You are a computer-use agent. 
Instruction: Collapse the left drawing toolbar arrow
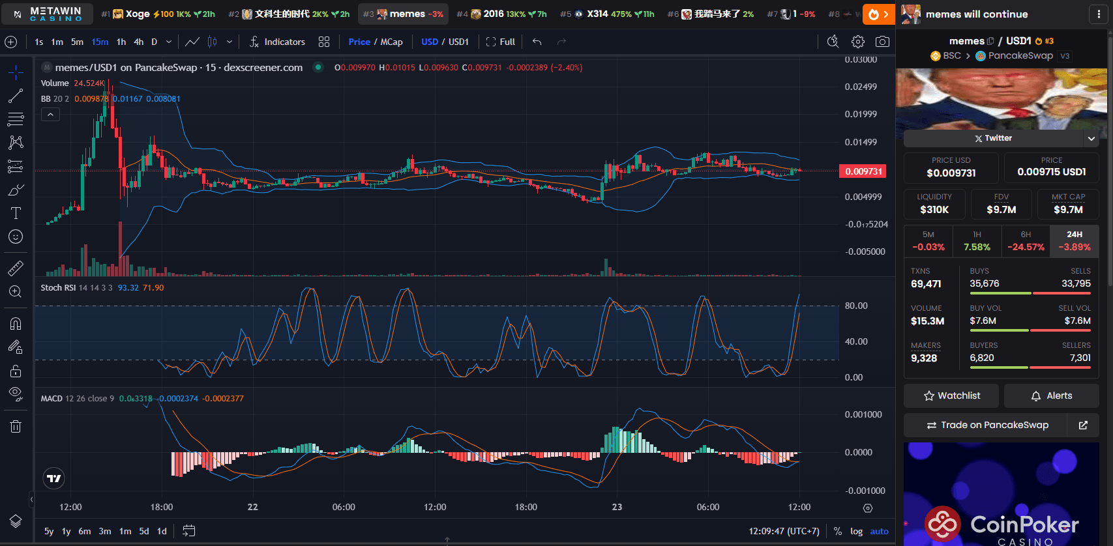[31, 500]
